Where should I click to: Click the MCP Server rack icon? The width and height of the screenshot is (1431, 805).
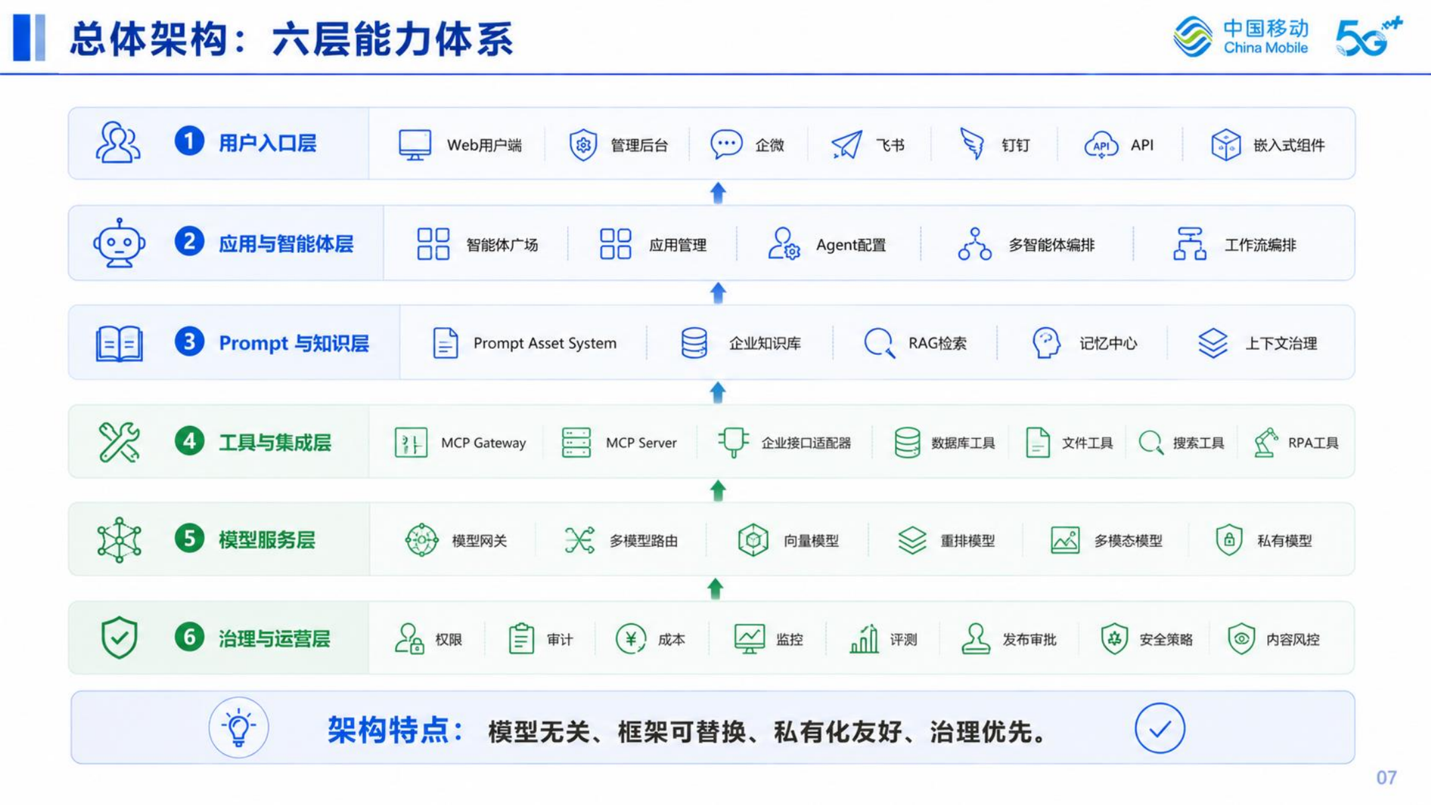(x=576, y=442)
